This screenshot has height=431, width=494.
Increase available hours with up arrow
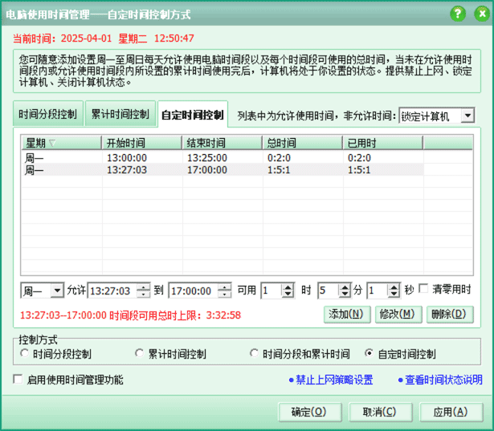point(289,287)
